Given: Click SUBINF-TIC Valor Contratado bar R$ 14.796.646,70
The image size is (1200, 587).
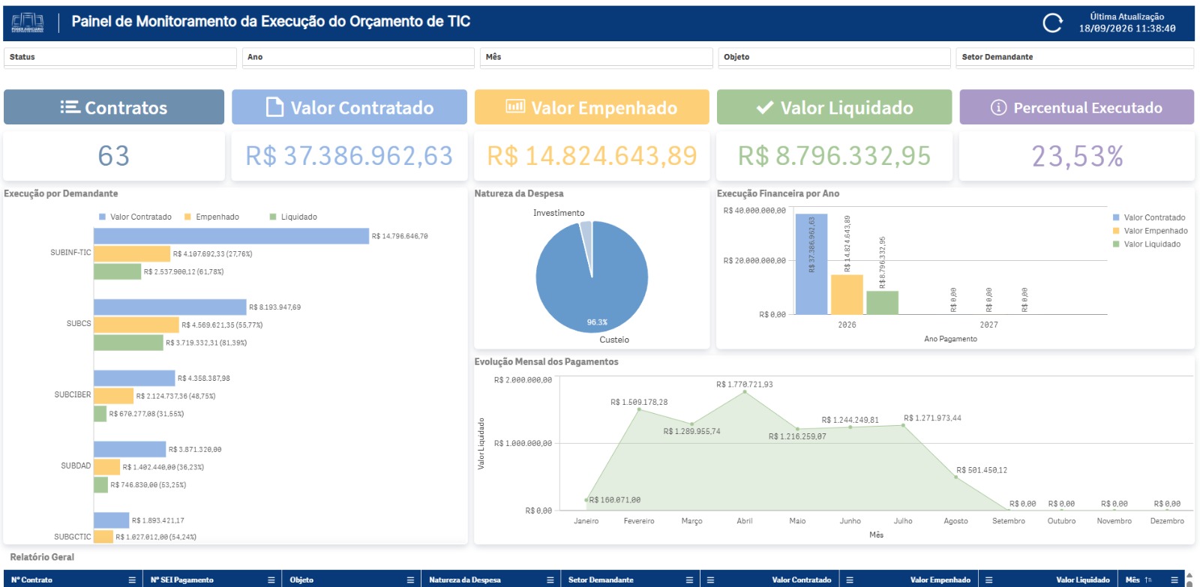Looking at the screenshot, I should click(231, 236).
